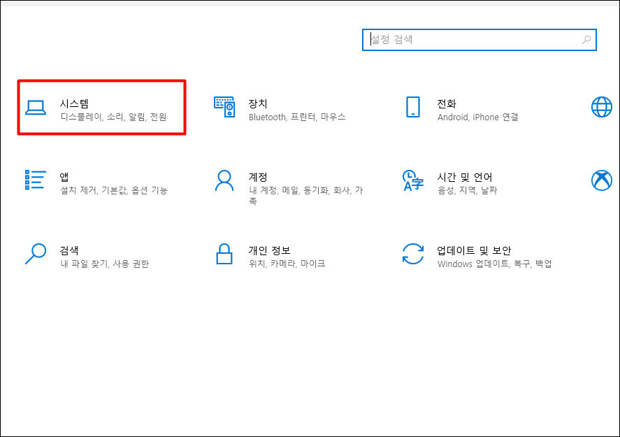Click text 음성, 지역, 날짜
This screenshot has width=620, height=437.
(467, 191)
